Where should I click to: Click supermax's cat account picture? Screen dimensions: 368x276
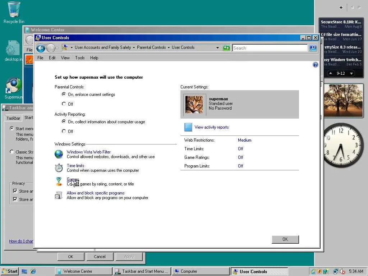[x=194, y=105]
